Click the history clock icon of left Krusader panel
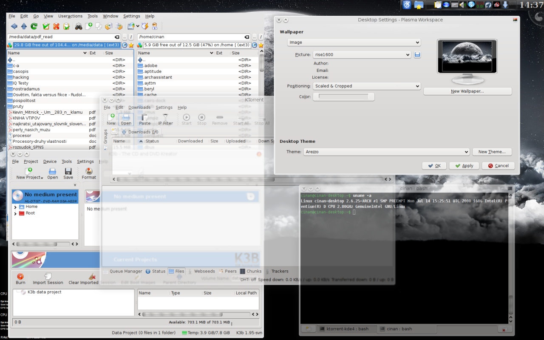Viewport: 544px width, 340px height. [x=125, y=45]
